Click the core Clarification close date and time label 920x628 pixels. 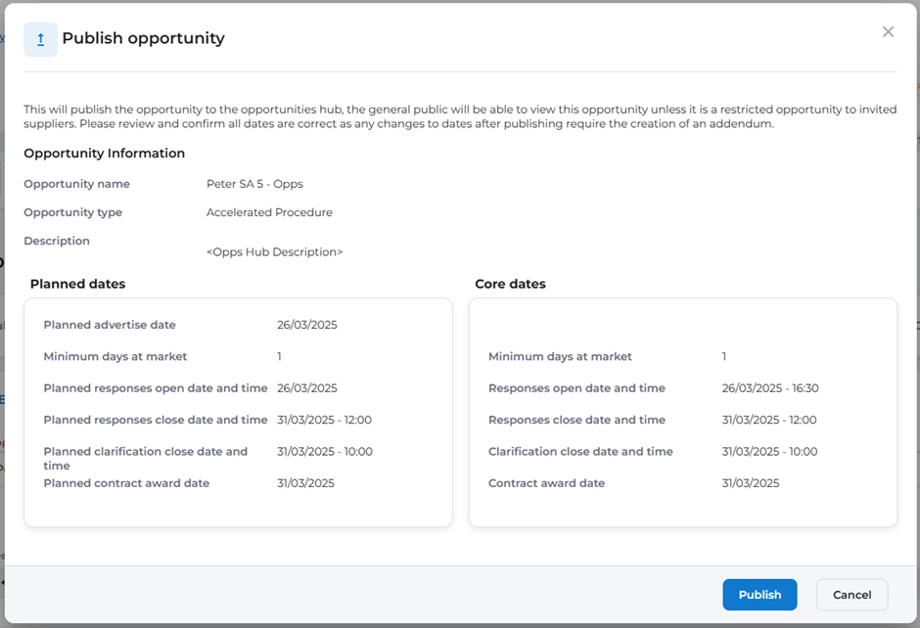tap(580, 452)
